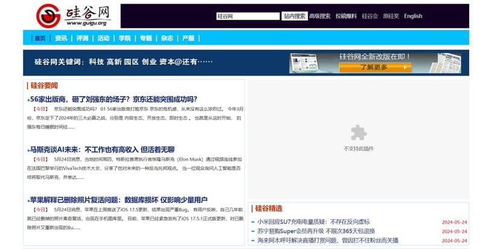The width and height of the screenshot is (483, 249).
Task: Open 苏宁易购Super会员再升级 article link
Action: pyautogui.click(x=316, y=231)
